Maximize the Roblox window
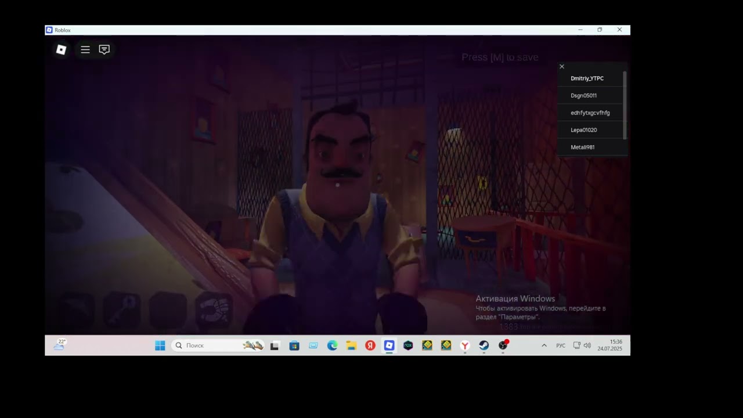The image size is (743, 418). [600, 30]
